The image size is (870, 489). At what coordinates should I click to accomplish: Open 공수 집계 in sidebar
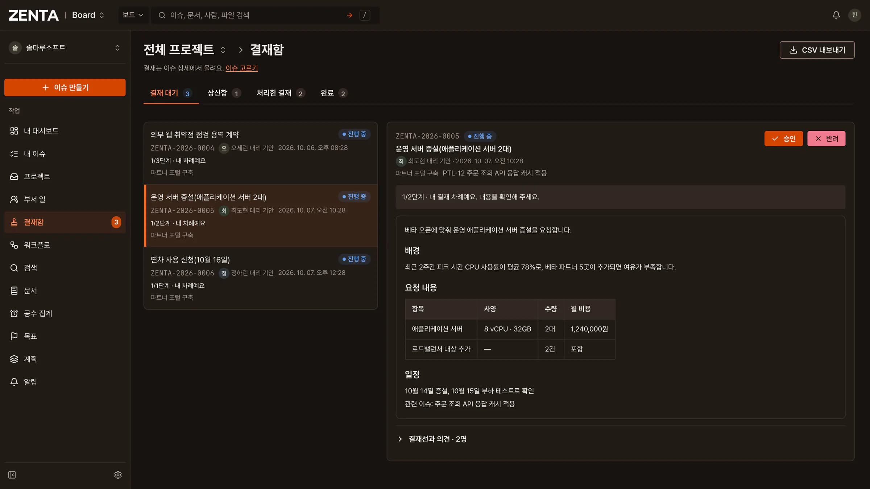tap(65, 313)
